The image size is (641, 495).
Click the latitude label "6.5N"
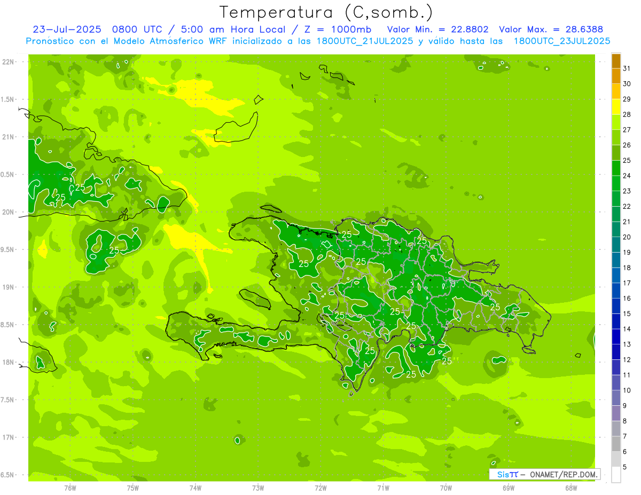coord(8,475)
